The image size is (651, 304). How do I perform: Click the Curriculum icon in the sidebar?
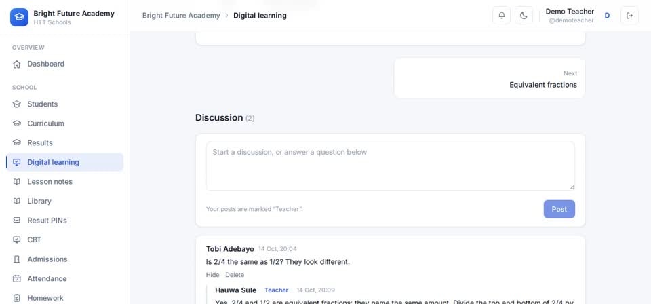tap(16, 123)
